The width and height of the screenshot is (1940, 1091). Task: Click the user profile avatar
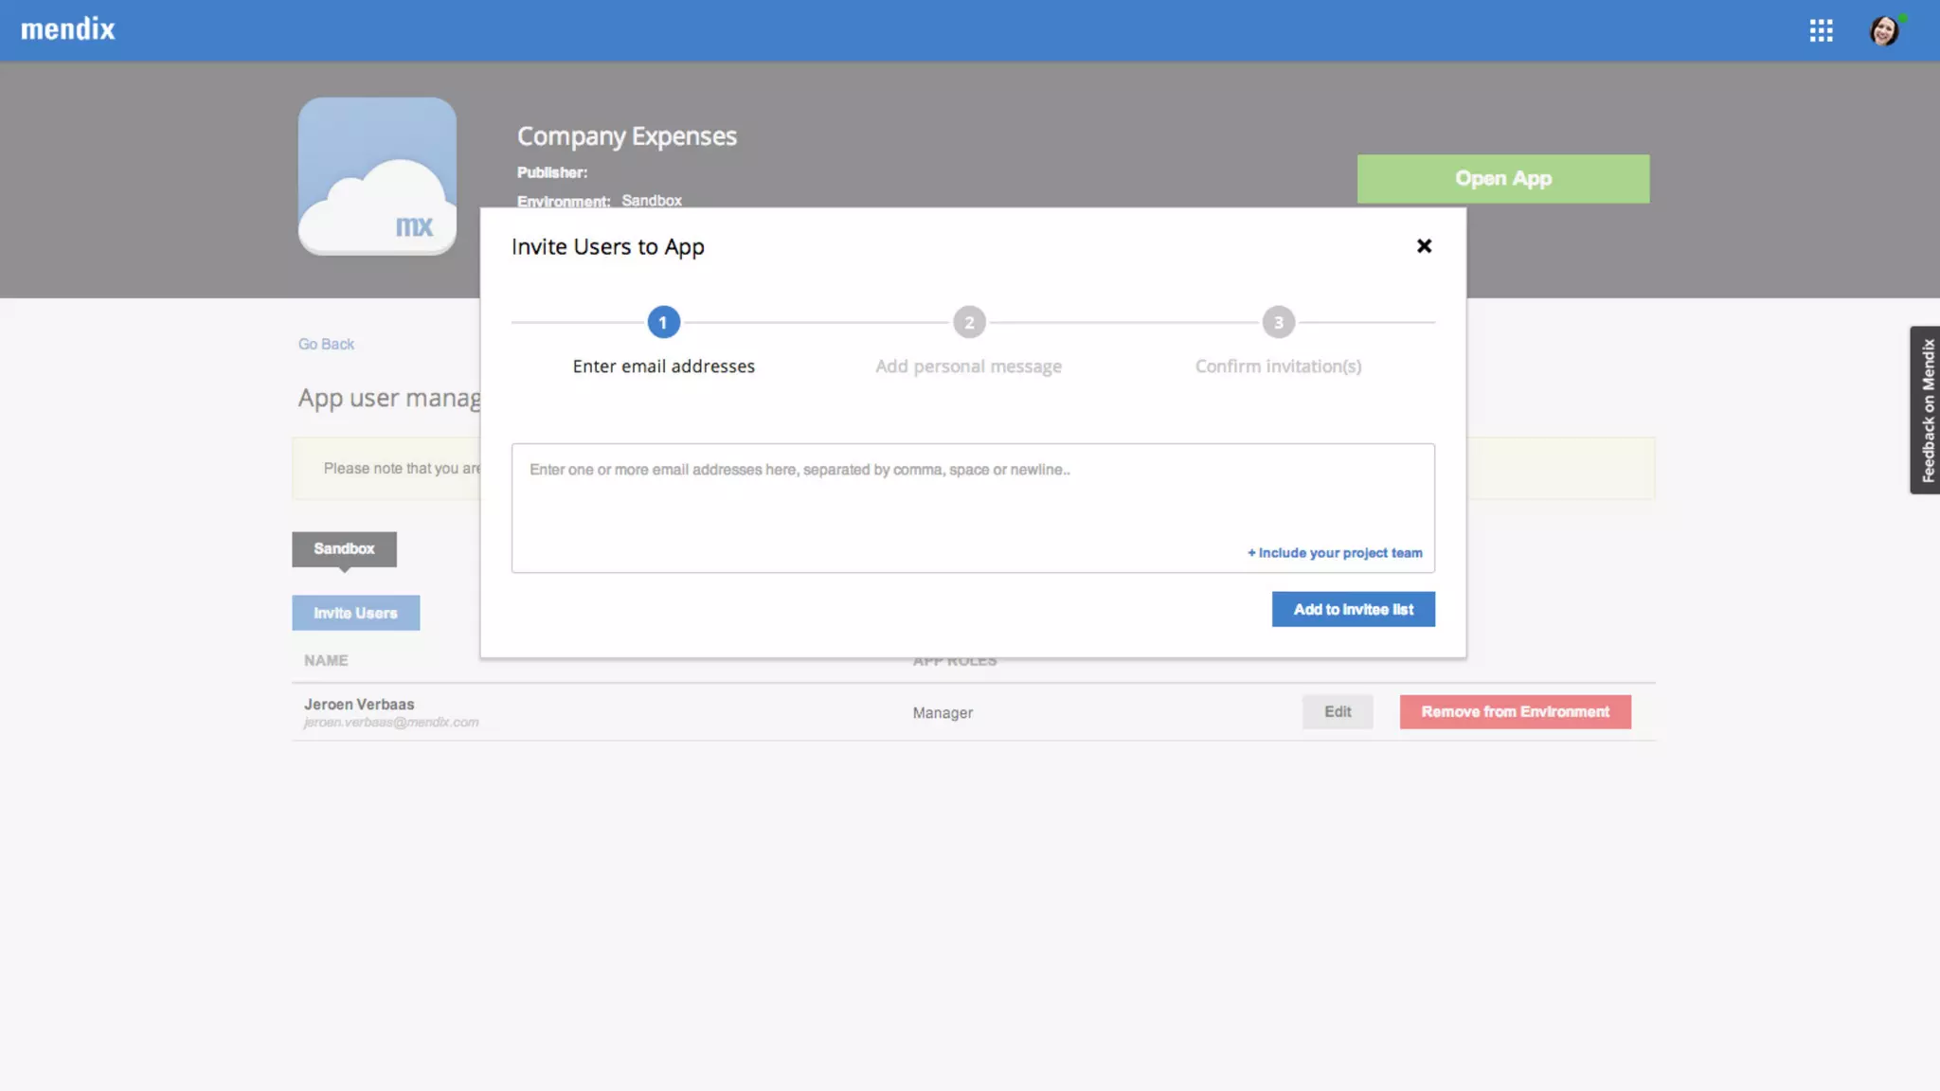[1884, 30]
